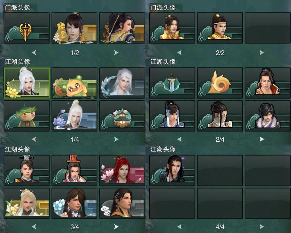The image size is (291, 233).
Task: Select the sole avatar on page 4/4
Action: pos(172,170)
